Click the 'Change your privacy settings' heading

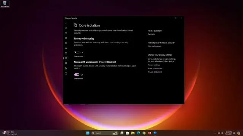[160, 55]
